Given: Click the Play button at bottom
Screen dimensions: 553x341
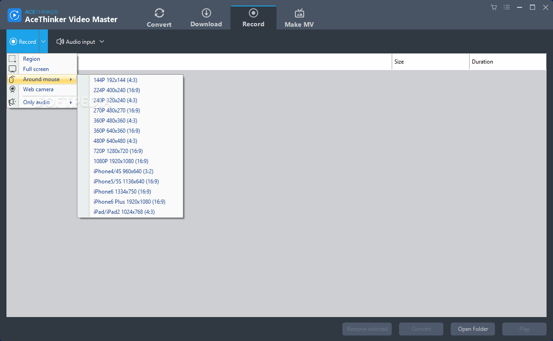Looking at the screenshot, I should click(524, 329).
